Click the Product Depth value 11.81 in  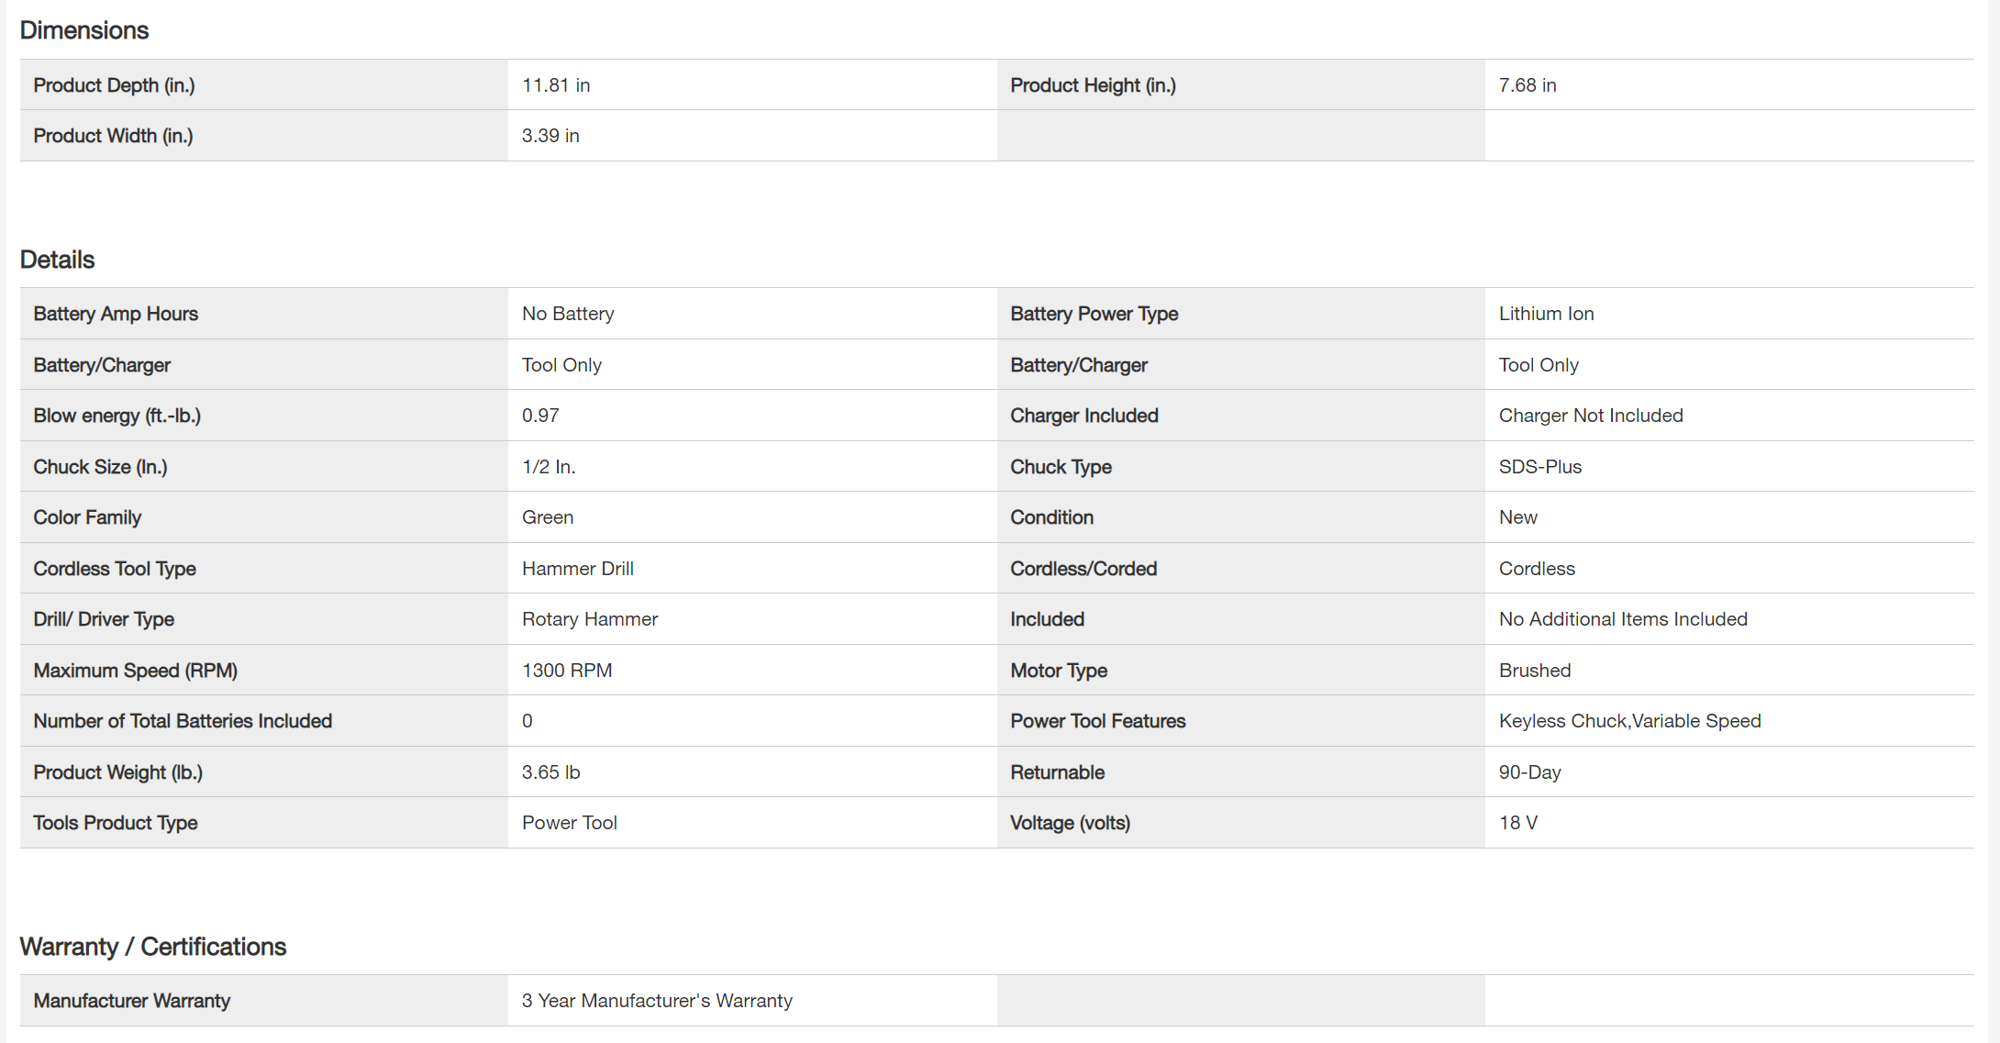tap(555, 85)
